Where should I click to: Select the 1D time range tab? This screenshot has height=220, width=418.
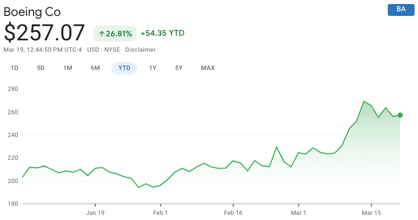(x=14, y=68)
